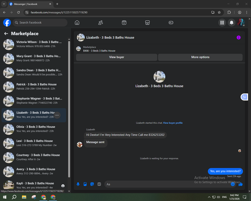Open the Chrome profile icon
251x201 pixels.
click(x=239, y=13)
